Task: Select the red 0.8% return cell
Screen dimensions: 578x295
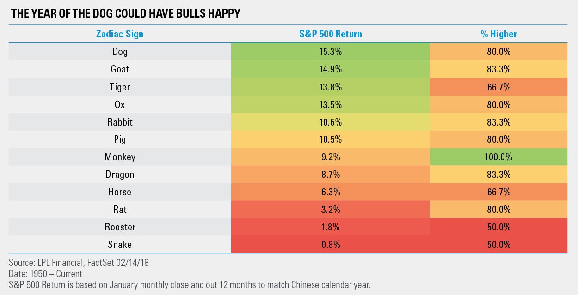Action: tap(330, 245)
